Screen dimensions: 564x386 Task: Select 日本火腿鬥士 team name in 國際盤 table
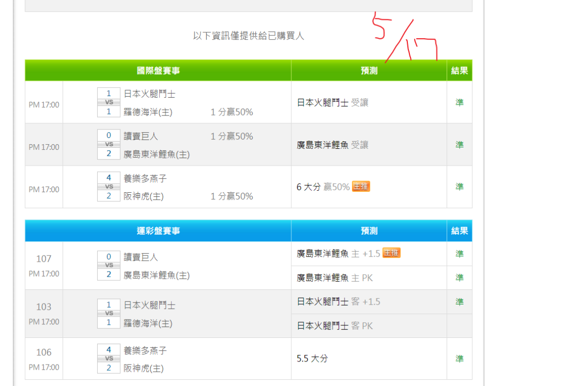click(x=150, y=94)
